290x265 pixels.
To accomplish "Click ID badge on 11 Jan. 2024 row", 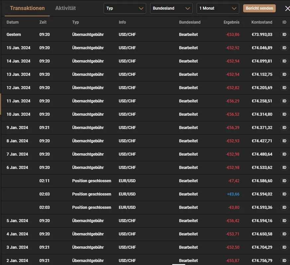I will tap(284, 101).
